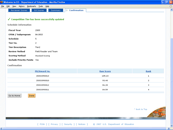Click raw score 105.23

(x=105, y=76)
